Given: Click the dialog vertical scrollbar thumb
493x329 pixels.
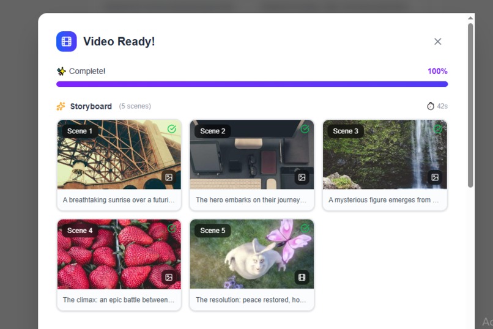Looking at the screenshot, I should [470, 105].
